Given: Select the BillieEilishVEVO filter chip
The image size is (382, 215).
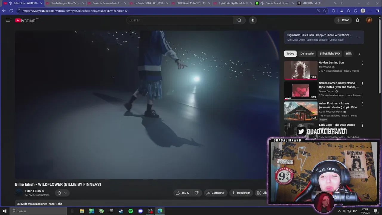Looking at the screenshot, I should pos(330,54).
